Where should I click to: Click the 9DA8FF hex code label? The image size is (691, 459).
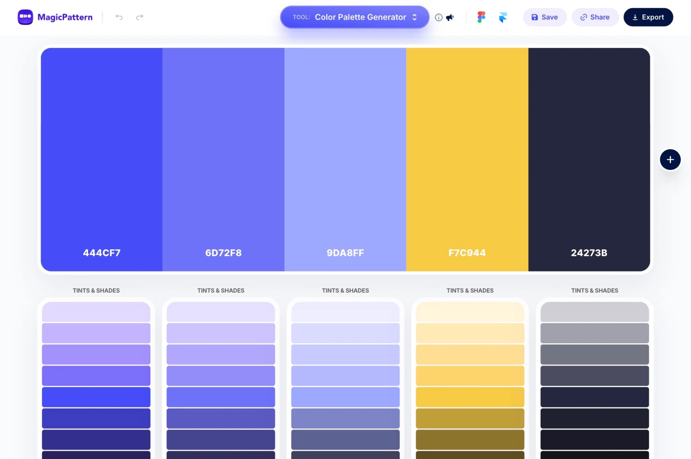click(x=345, y=253)
